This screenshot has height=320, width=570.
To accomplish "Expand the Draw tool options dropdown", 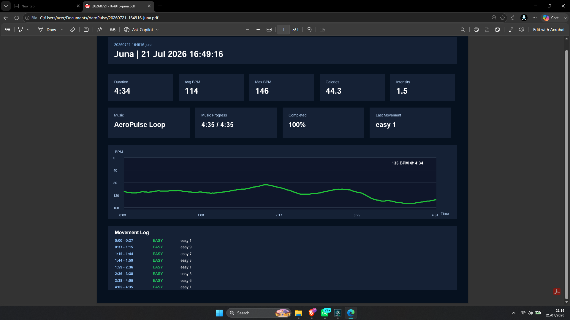I will (62, 30).
